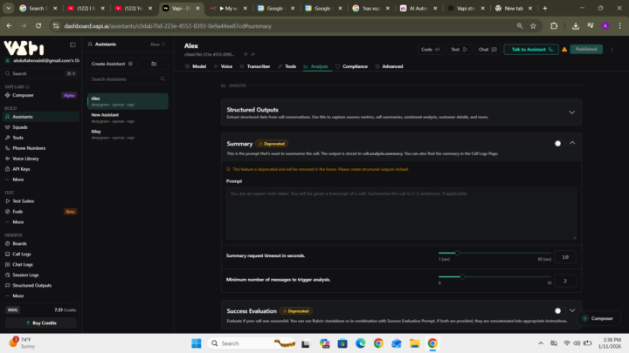
Task: Open the sidebar Search box
Action: tap(40, 73)
